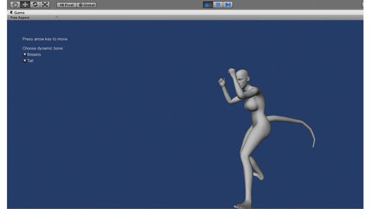This screenshot has height=209, width=371.
Task: Click the character's standing foot
Action: [x=243, y=205]
